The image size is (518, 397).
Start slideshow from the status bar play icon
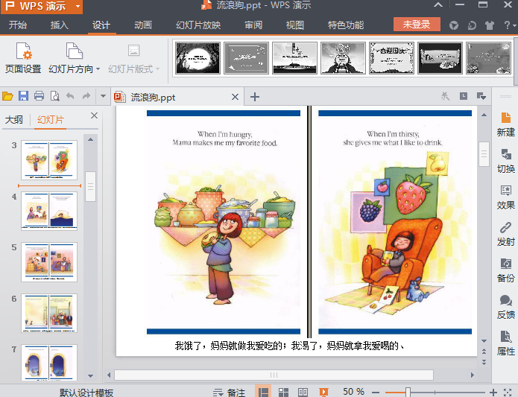[323, 392]
